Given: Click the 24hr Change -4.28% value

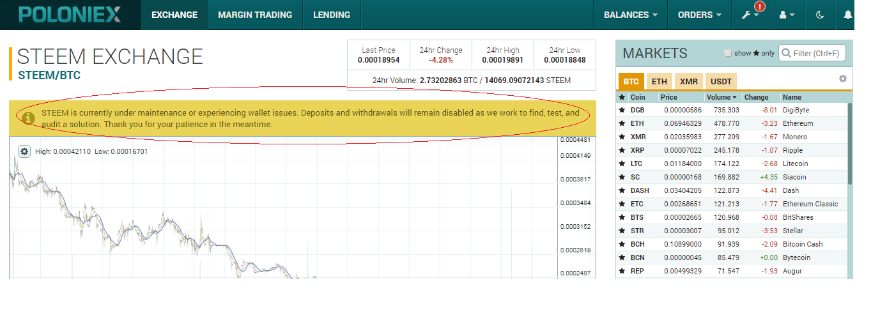Looking at the screenshot, I should 441,60.
